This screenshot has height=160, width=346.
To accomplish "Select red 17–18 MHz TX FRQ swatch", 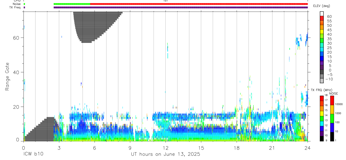I will click(322, 98).
